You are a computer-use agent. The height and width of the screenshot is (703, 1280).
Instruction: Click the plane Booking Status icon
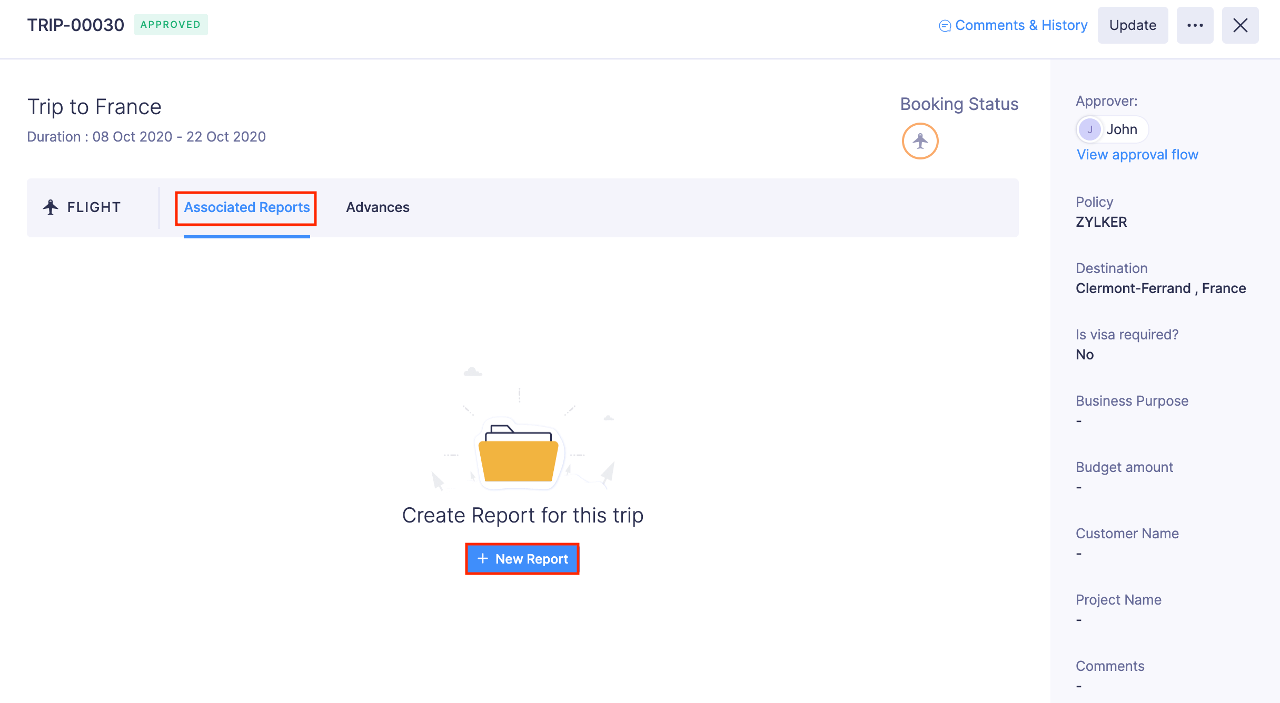click(x=920, y=140)
